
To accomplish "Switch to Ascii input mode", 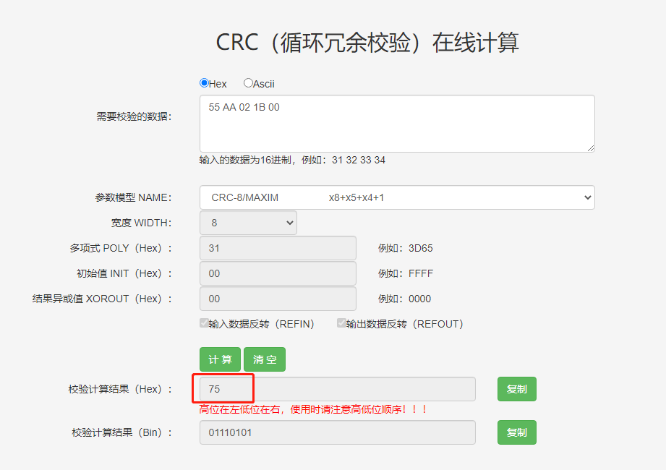I will point(248,82).
